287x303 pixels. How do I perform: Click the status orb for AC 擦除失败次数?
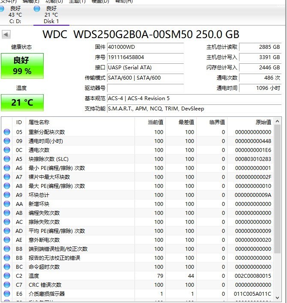7,222
